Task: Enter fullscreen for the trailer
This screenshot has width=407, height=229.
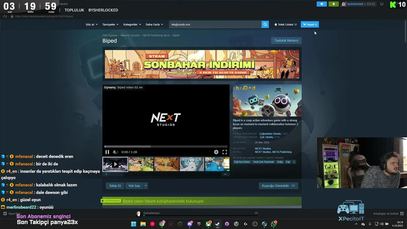Action: 225,152
